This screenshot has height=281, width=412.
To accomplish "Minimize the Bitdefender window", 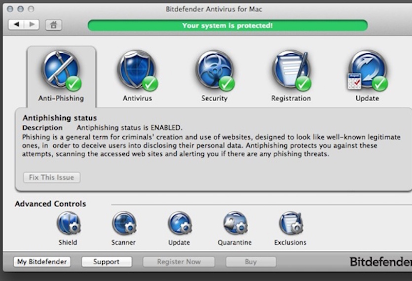I will click(x=21, y=9).
